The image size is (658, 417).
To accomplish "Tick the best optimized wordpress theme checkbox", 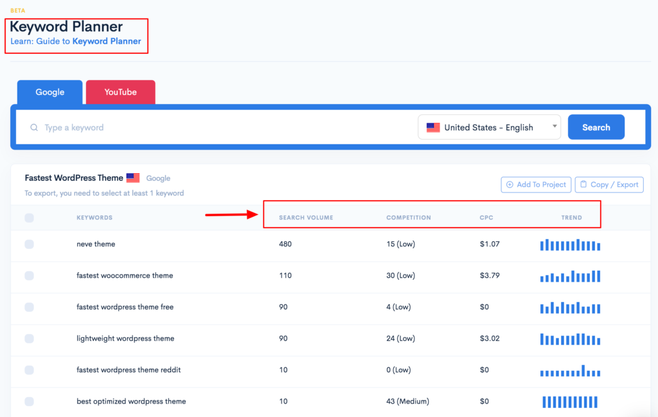I will pyautogui.click(x=29, y=401).
